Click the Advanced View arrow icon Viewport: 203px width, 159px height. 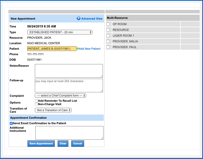(x=78, y=19)
